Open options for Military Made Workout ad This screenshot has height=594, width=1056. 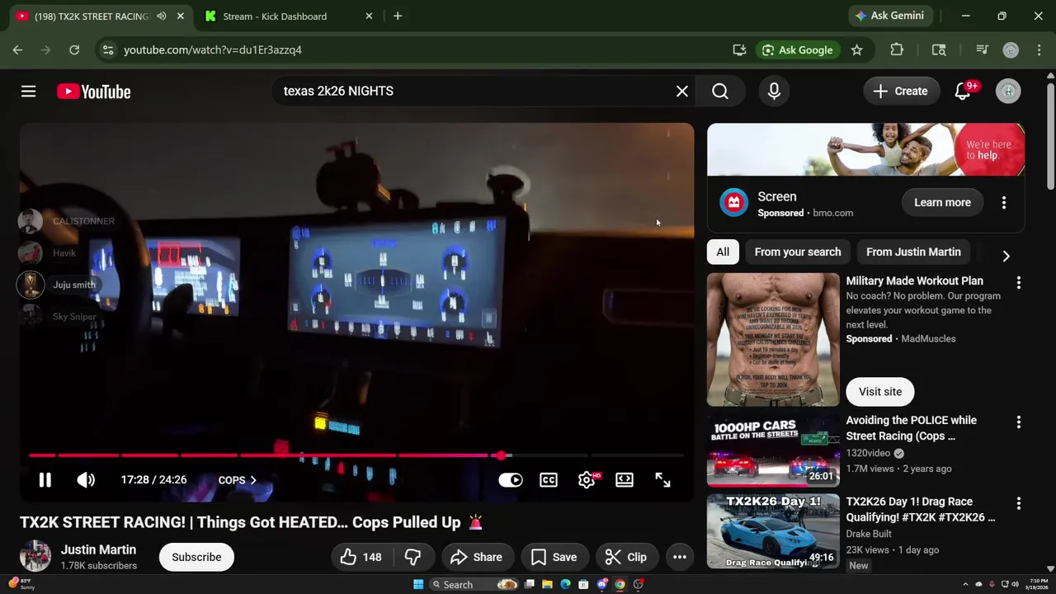click(x=1018, y=283)
